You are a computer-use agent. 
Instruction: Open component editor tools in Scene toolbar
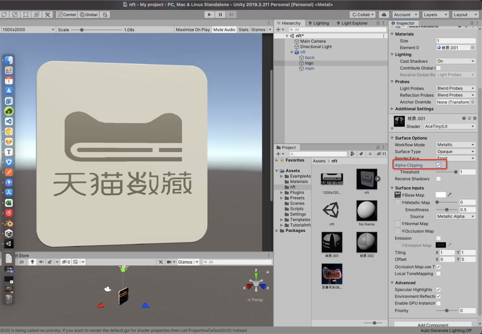tap(161, 262)
